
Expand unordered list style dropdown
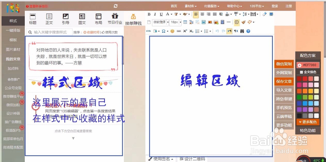[x=210, y=31]
